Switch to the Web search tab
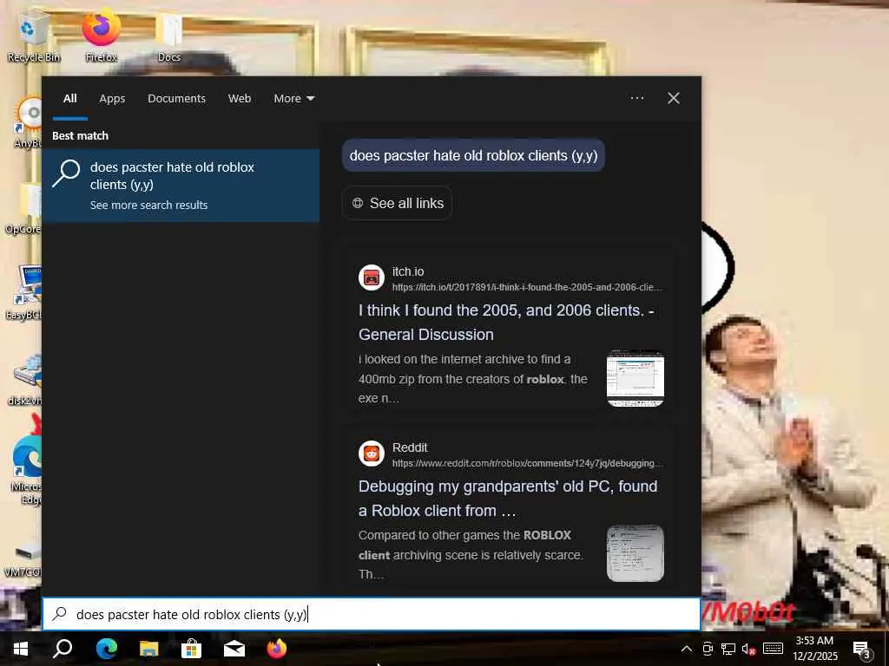This screenshot has width=889, height=666. pos(240,99)
